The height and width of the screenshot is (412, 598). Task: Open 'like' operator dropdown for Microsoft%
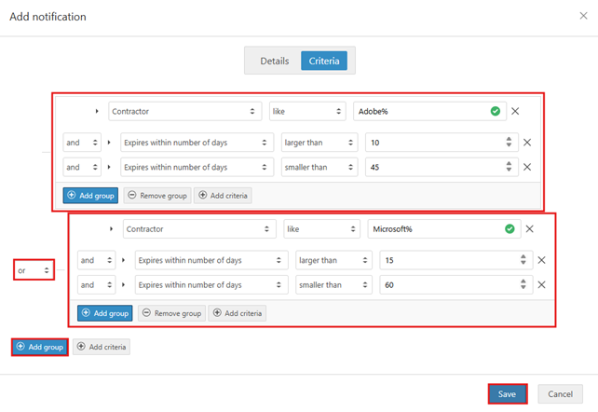(322, 229)
